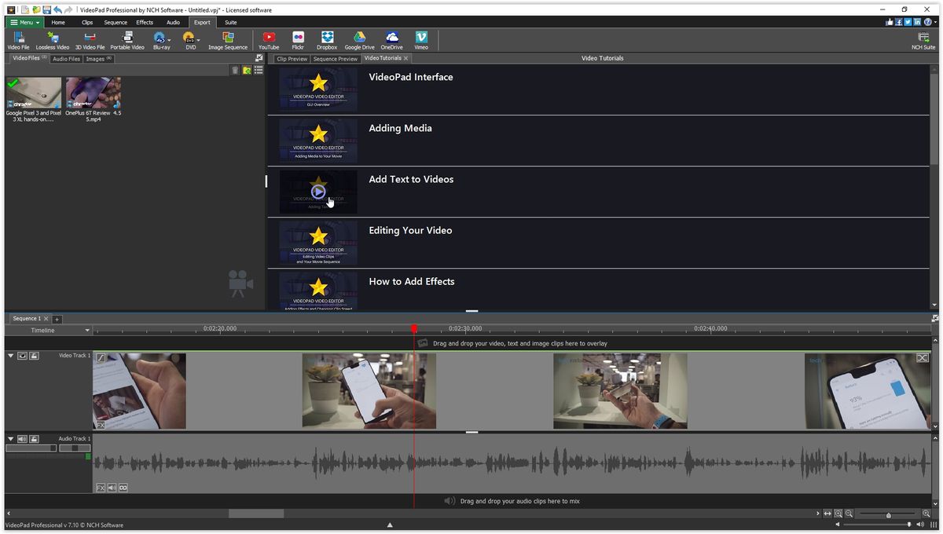Toggle the lock on Video Track 1
Image resolution: width=943 pixels, height=534 pixels.
pyautogui.click(x=35, y=356)
